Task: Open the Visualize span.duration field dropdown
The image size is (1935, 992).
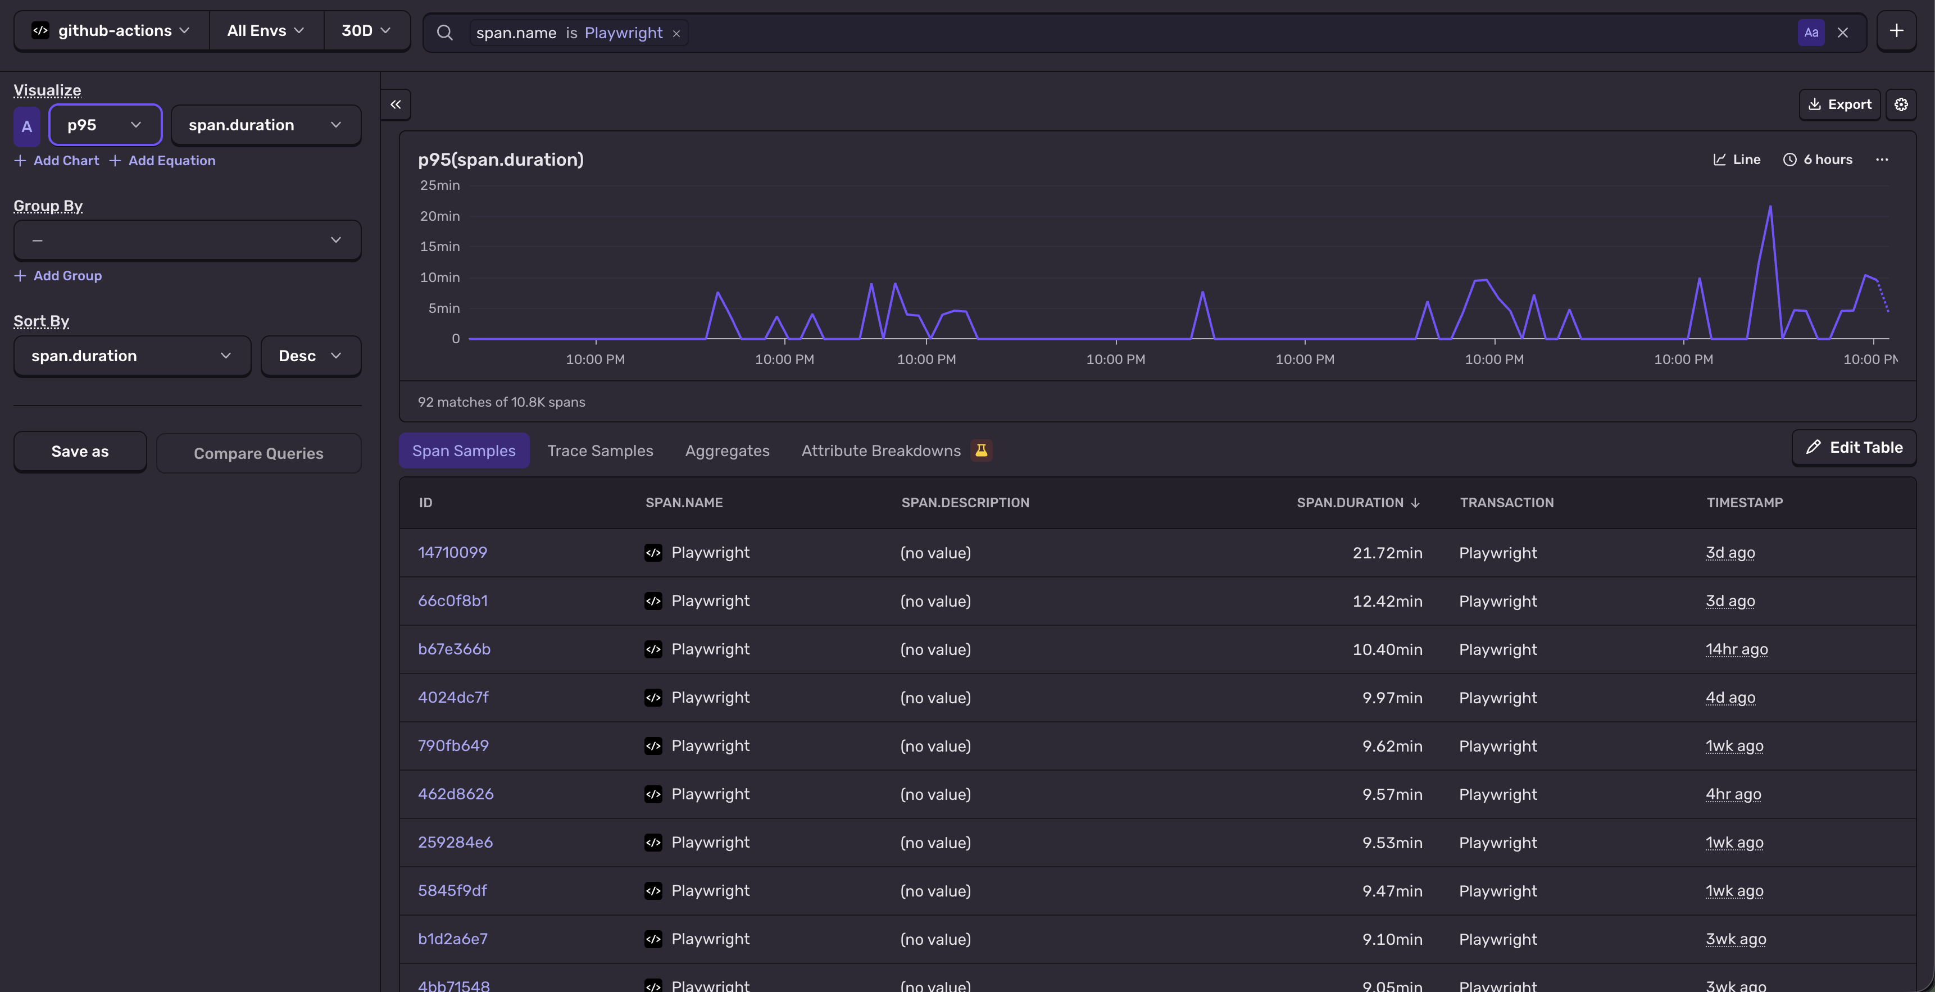Action: (266, 125)
